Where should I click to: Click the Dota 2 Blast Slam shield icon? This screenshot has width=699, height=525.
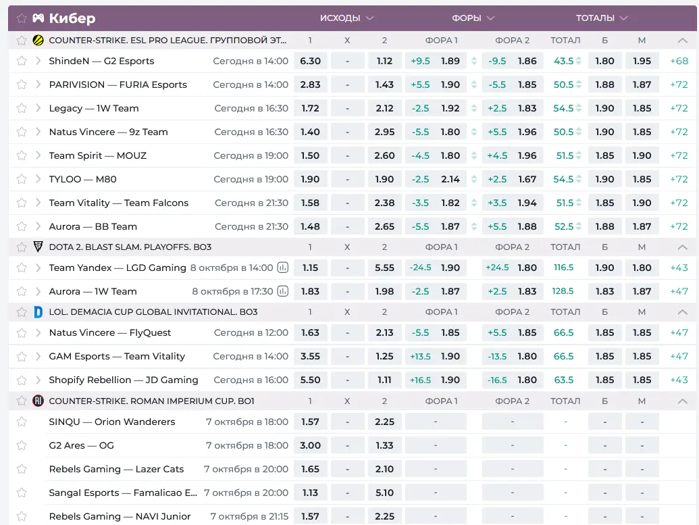(x=38, y=247)
